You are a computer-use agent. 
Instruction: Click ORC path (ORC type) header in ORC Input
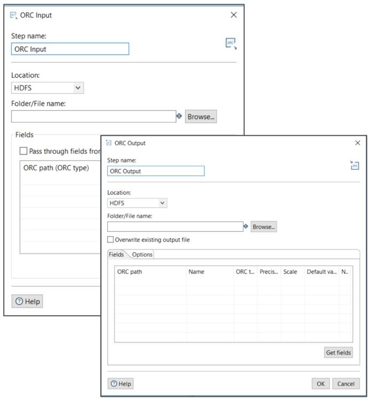56,168
